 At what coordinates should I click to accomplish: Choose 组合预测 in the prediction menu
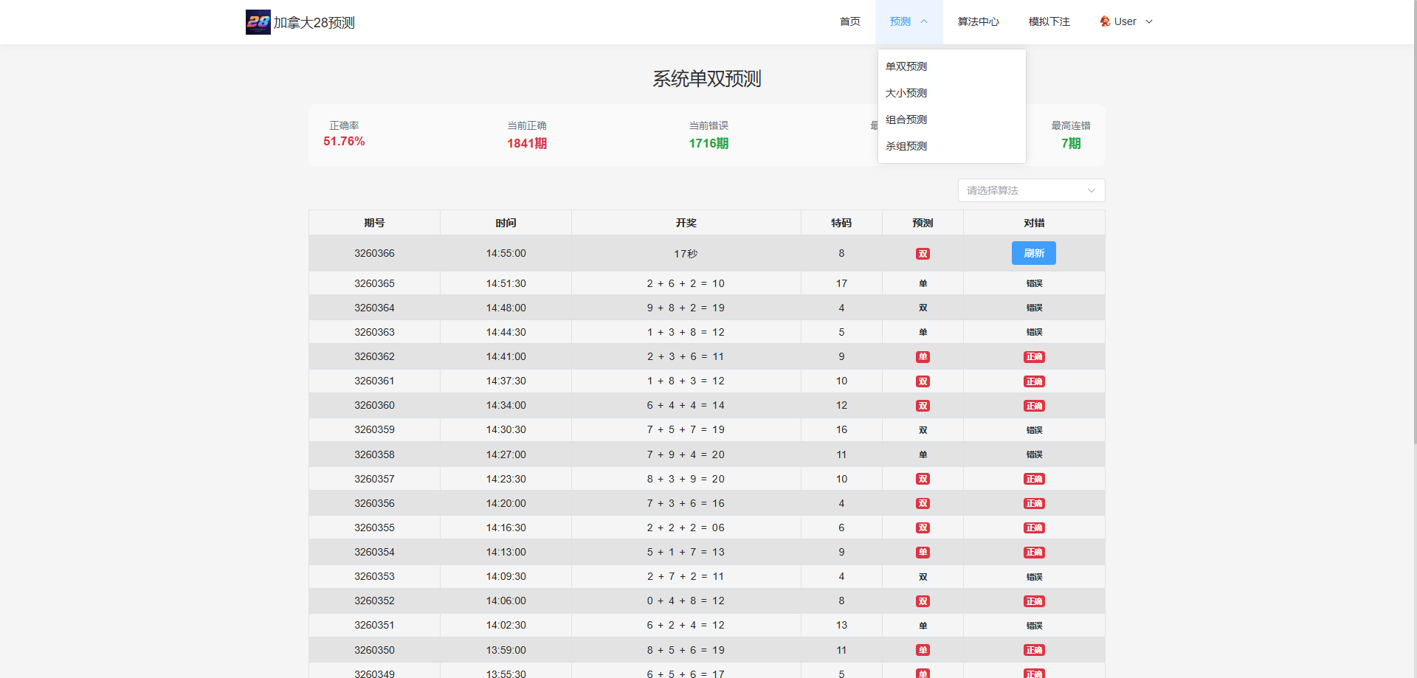coord(906,120)
